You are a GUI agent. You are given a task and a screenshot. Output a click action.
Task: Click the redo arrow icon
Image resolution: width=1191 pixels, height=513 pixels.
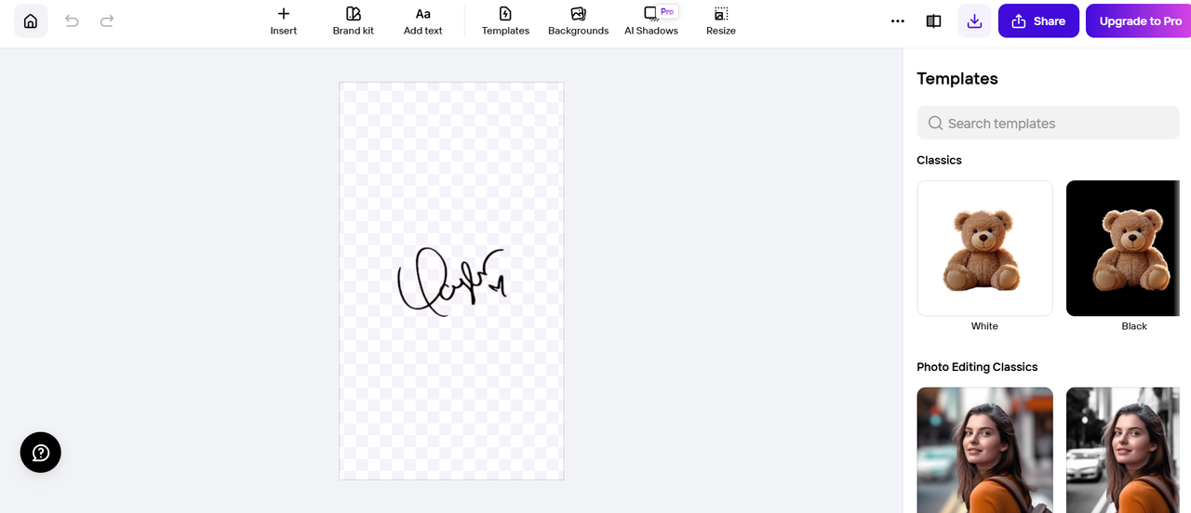click(x=107, y=20)
